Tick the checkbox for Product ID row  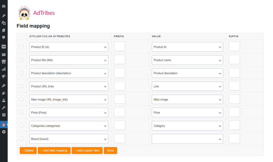pos(21,47)
